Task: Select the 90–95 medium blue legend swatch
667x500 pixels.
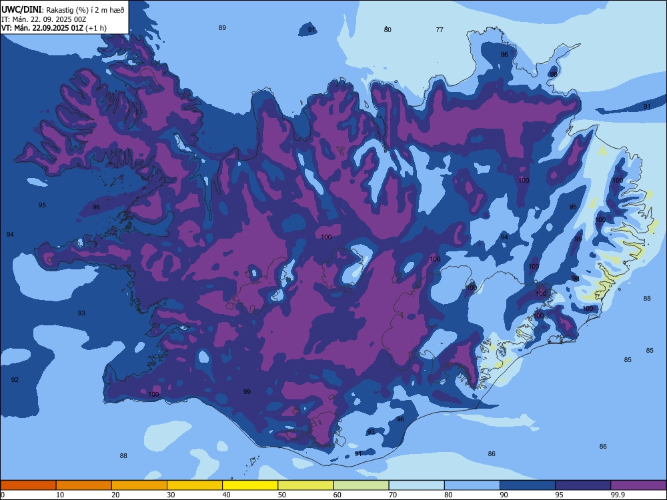Action: [x=528, y=485]
